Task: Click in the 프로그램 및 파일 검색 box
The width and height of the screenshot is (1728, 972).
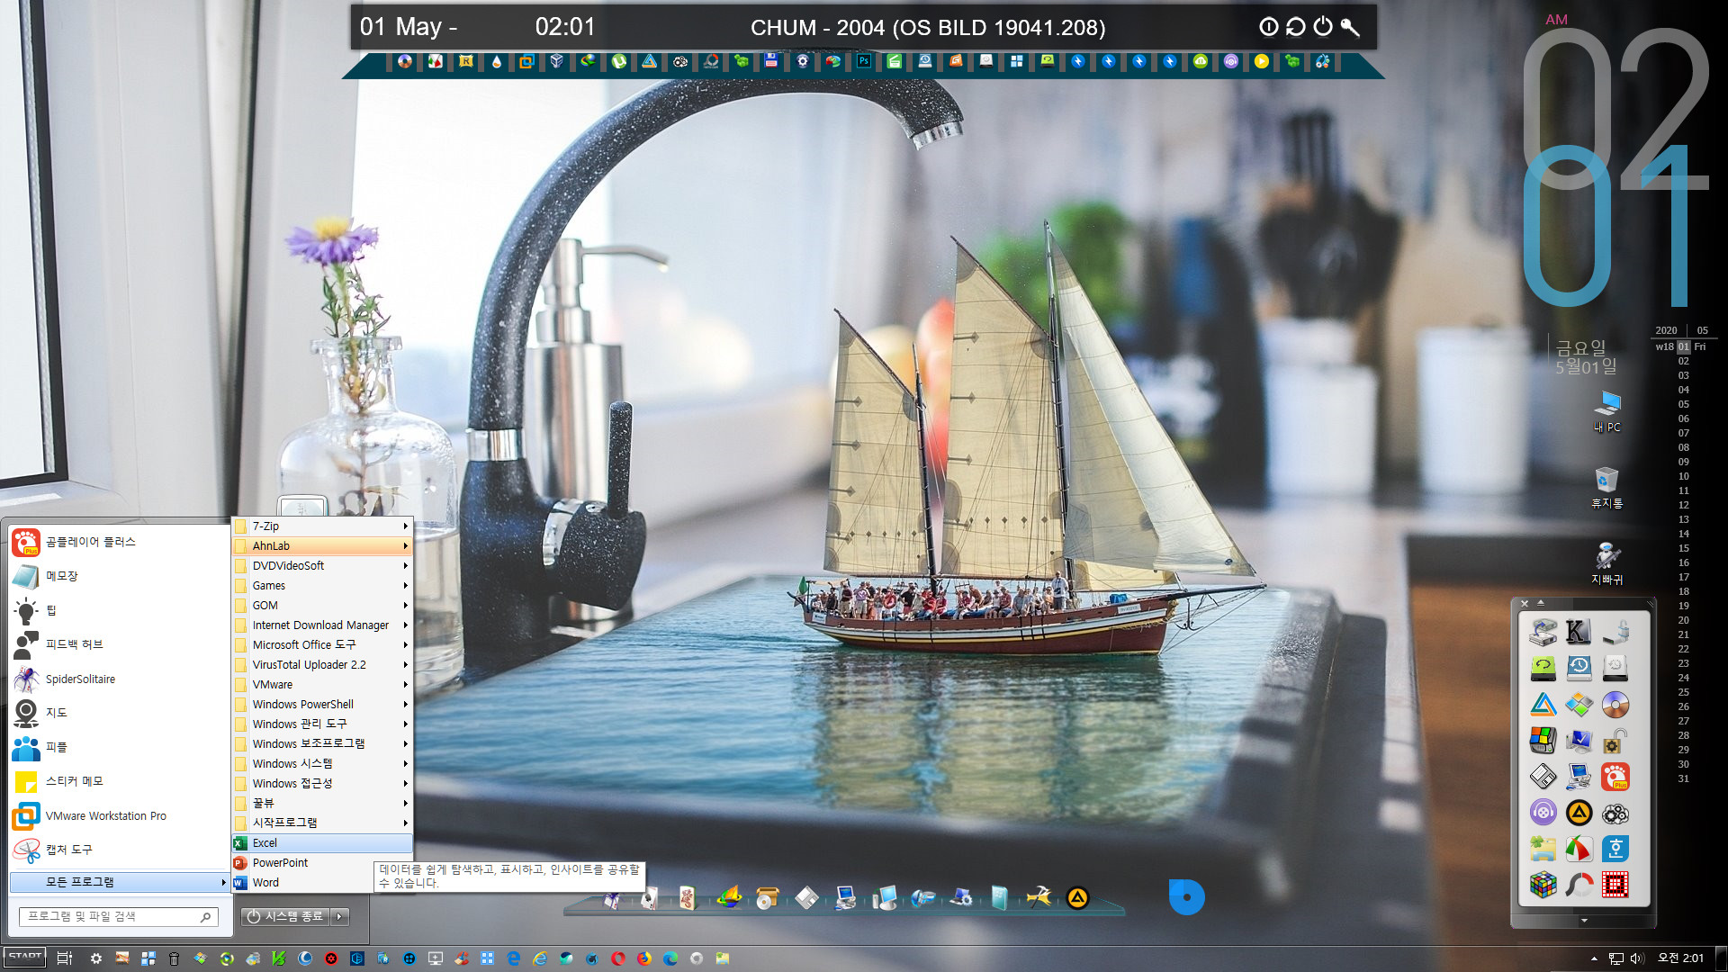Action: pyautogui.click(x=118, y=916)
